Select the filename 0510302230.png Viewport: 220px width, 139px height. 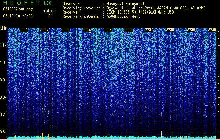(18, 9)
